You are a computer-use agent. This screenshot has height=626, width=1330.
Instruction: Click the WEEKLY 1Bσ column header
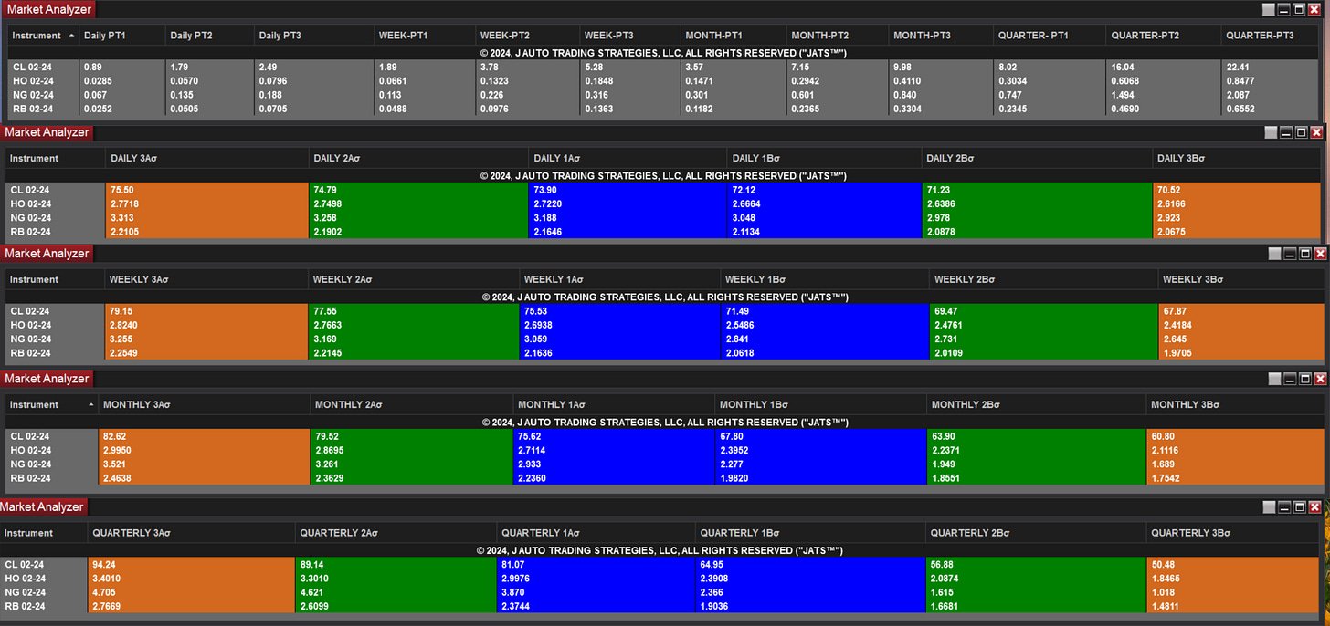pos(825,279)
